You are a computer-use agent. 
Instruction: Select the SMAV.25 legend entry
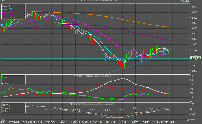pos(8,12)
